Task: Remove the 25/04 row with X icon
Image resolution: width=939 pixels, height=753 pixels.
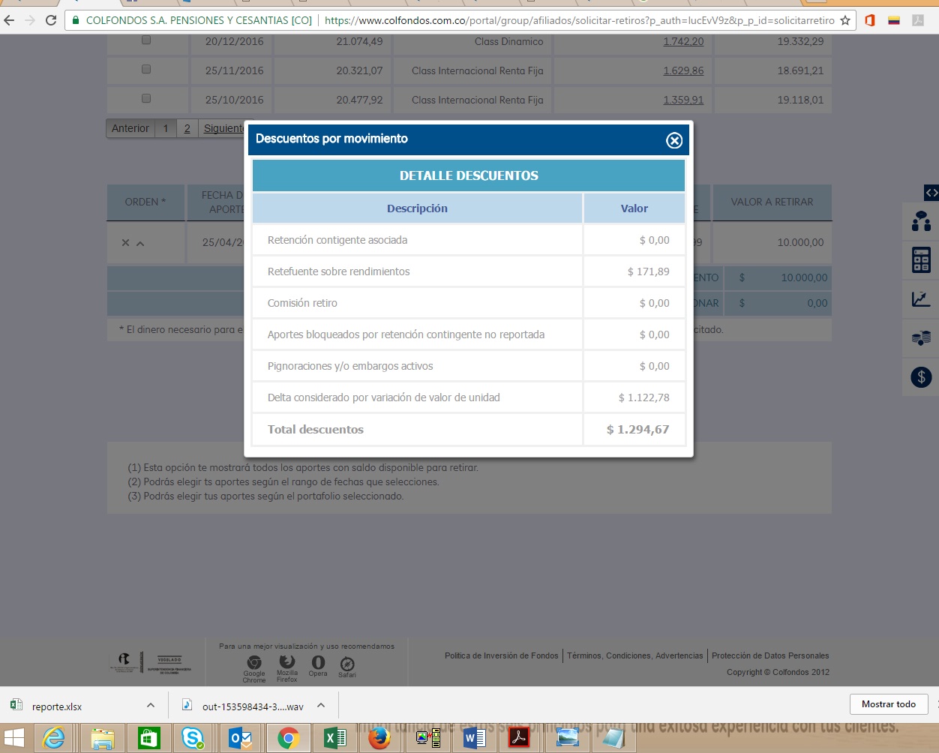Action: pyautogui.click(x=125, y=243)
